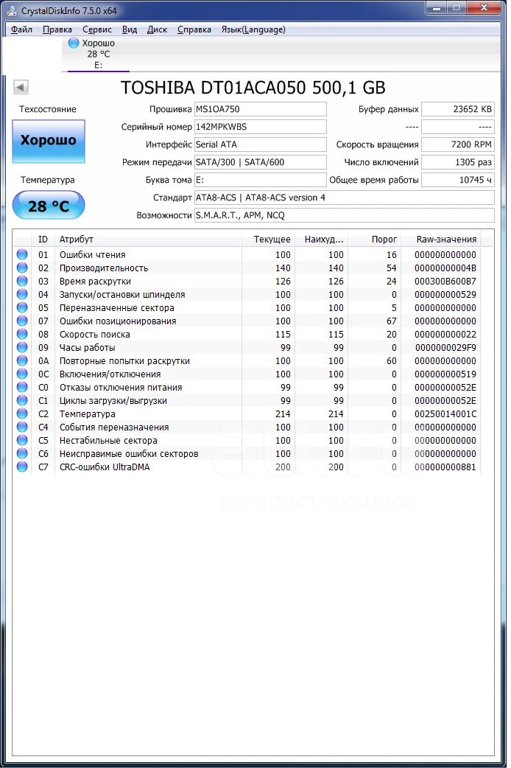Screen dimensions: 511x768
Task: Click the Серийный номер field
Action: point(260,127)
